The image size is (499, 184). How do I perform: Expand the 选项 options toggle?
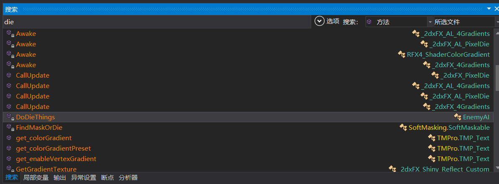(320, 21)
